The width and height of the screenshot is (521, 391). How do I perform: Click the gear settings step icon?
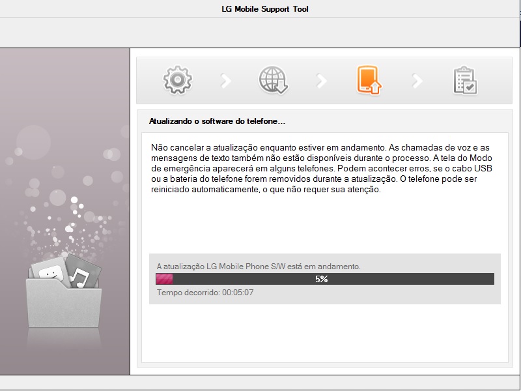[x=177, y=80]
